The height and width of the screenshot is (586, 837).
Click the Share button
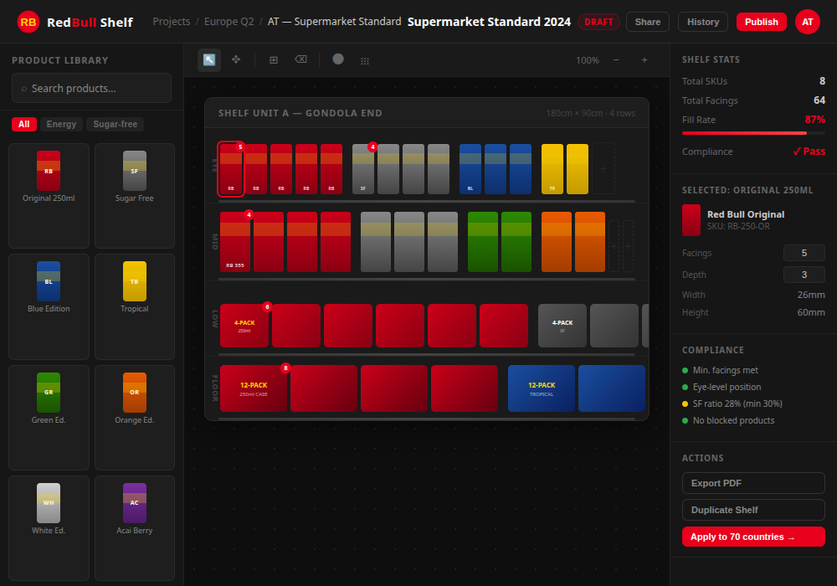coord(648,22)
